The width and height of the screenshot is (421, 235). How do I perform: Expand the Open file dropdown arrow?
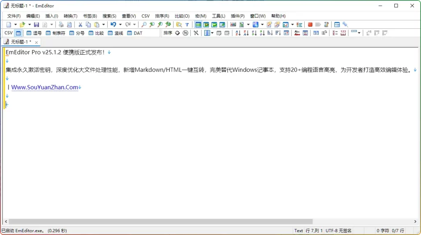point(29,25)
